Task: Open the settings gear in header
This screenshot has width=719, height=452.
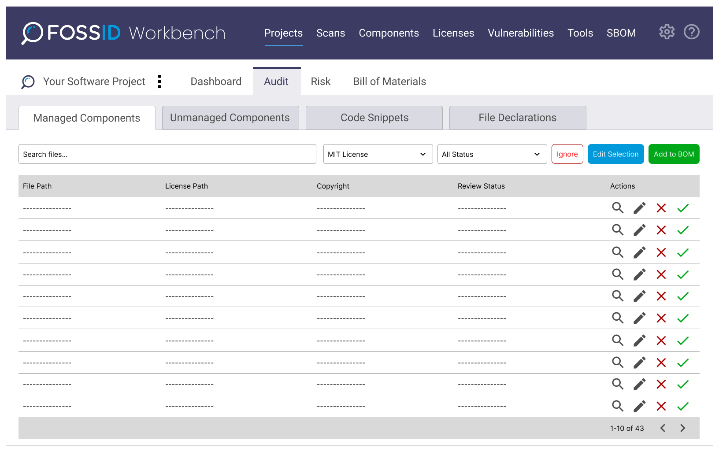Action: pos(667,32)
